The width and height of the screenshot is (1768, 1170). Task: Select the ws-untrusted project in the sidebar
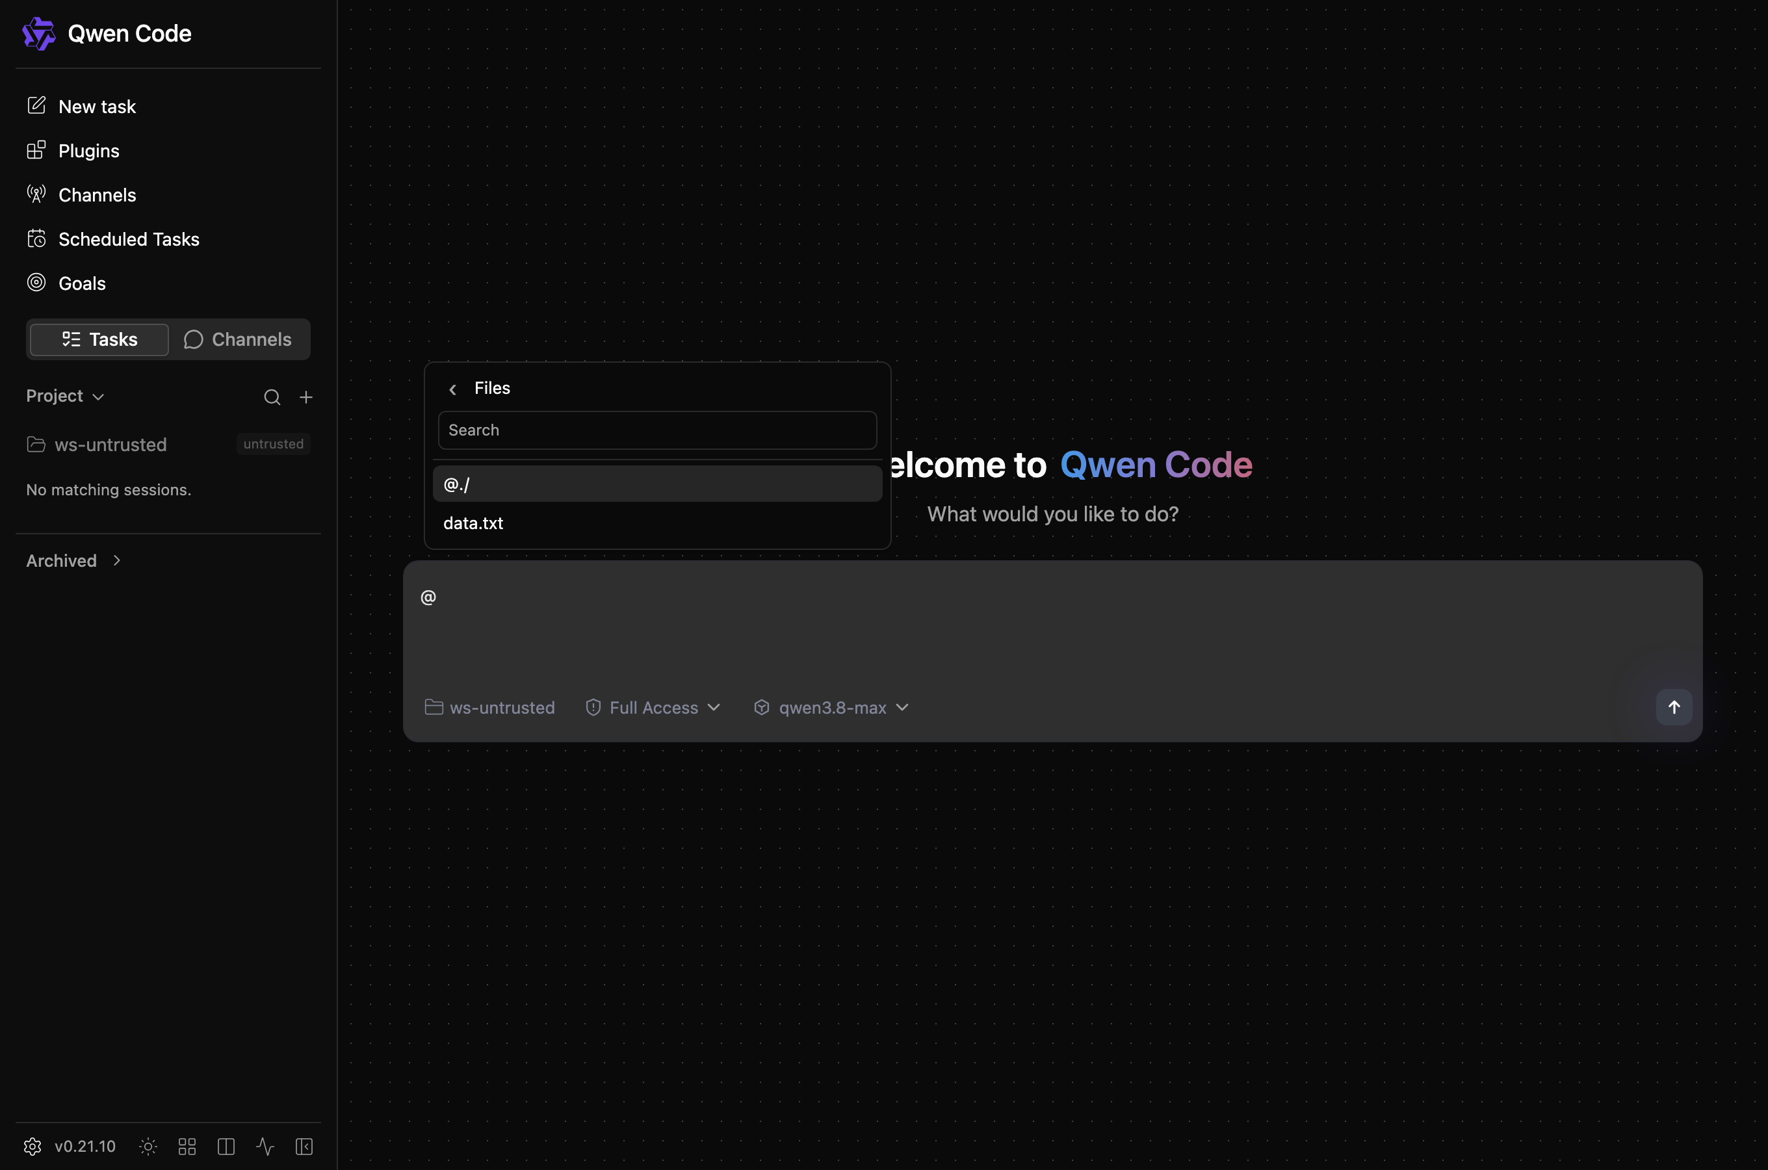click(x=110, y=445)
